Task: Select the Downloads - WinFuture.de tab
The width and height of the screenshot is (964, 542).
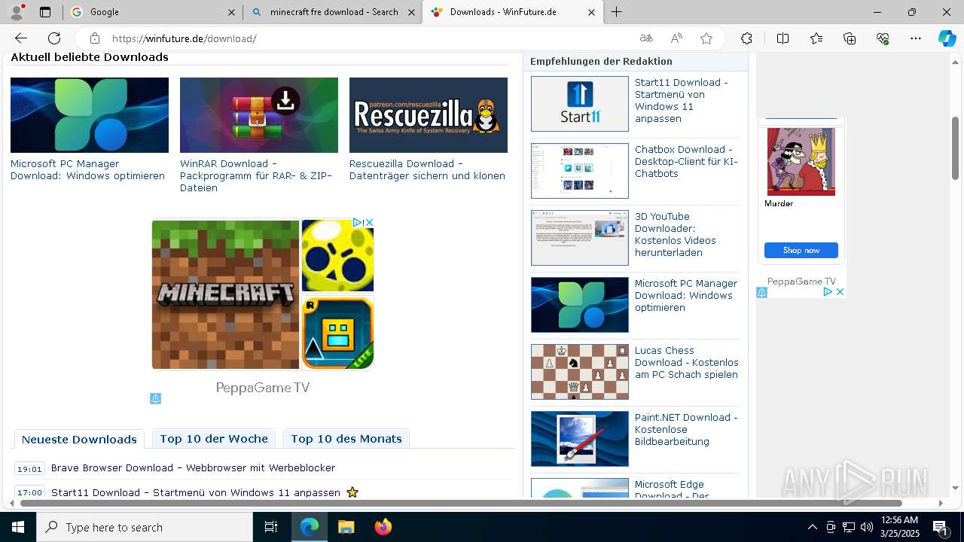Action: [x=512, y=12]
